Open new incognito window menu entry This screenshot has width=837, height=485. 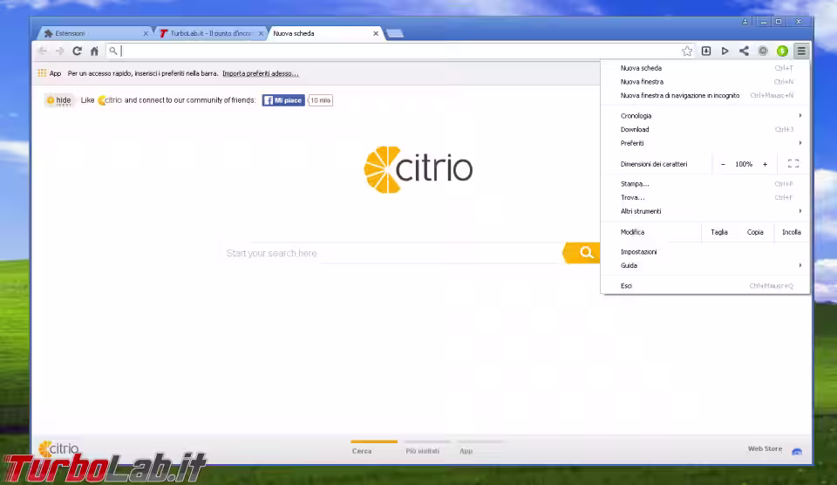(x=705, y=96)
